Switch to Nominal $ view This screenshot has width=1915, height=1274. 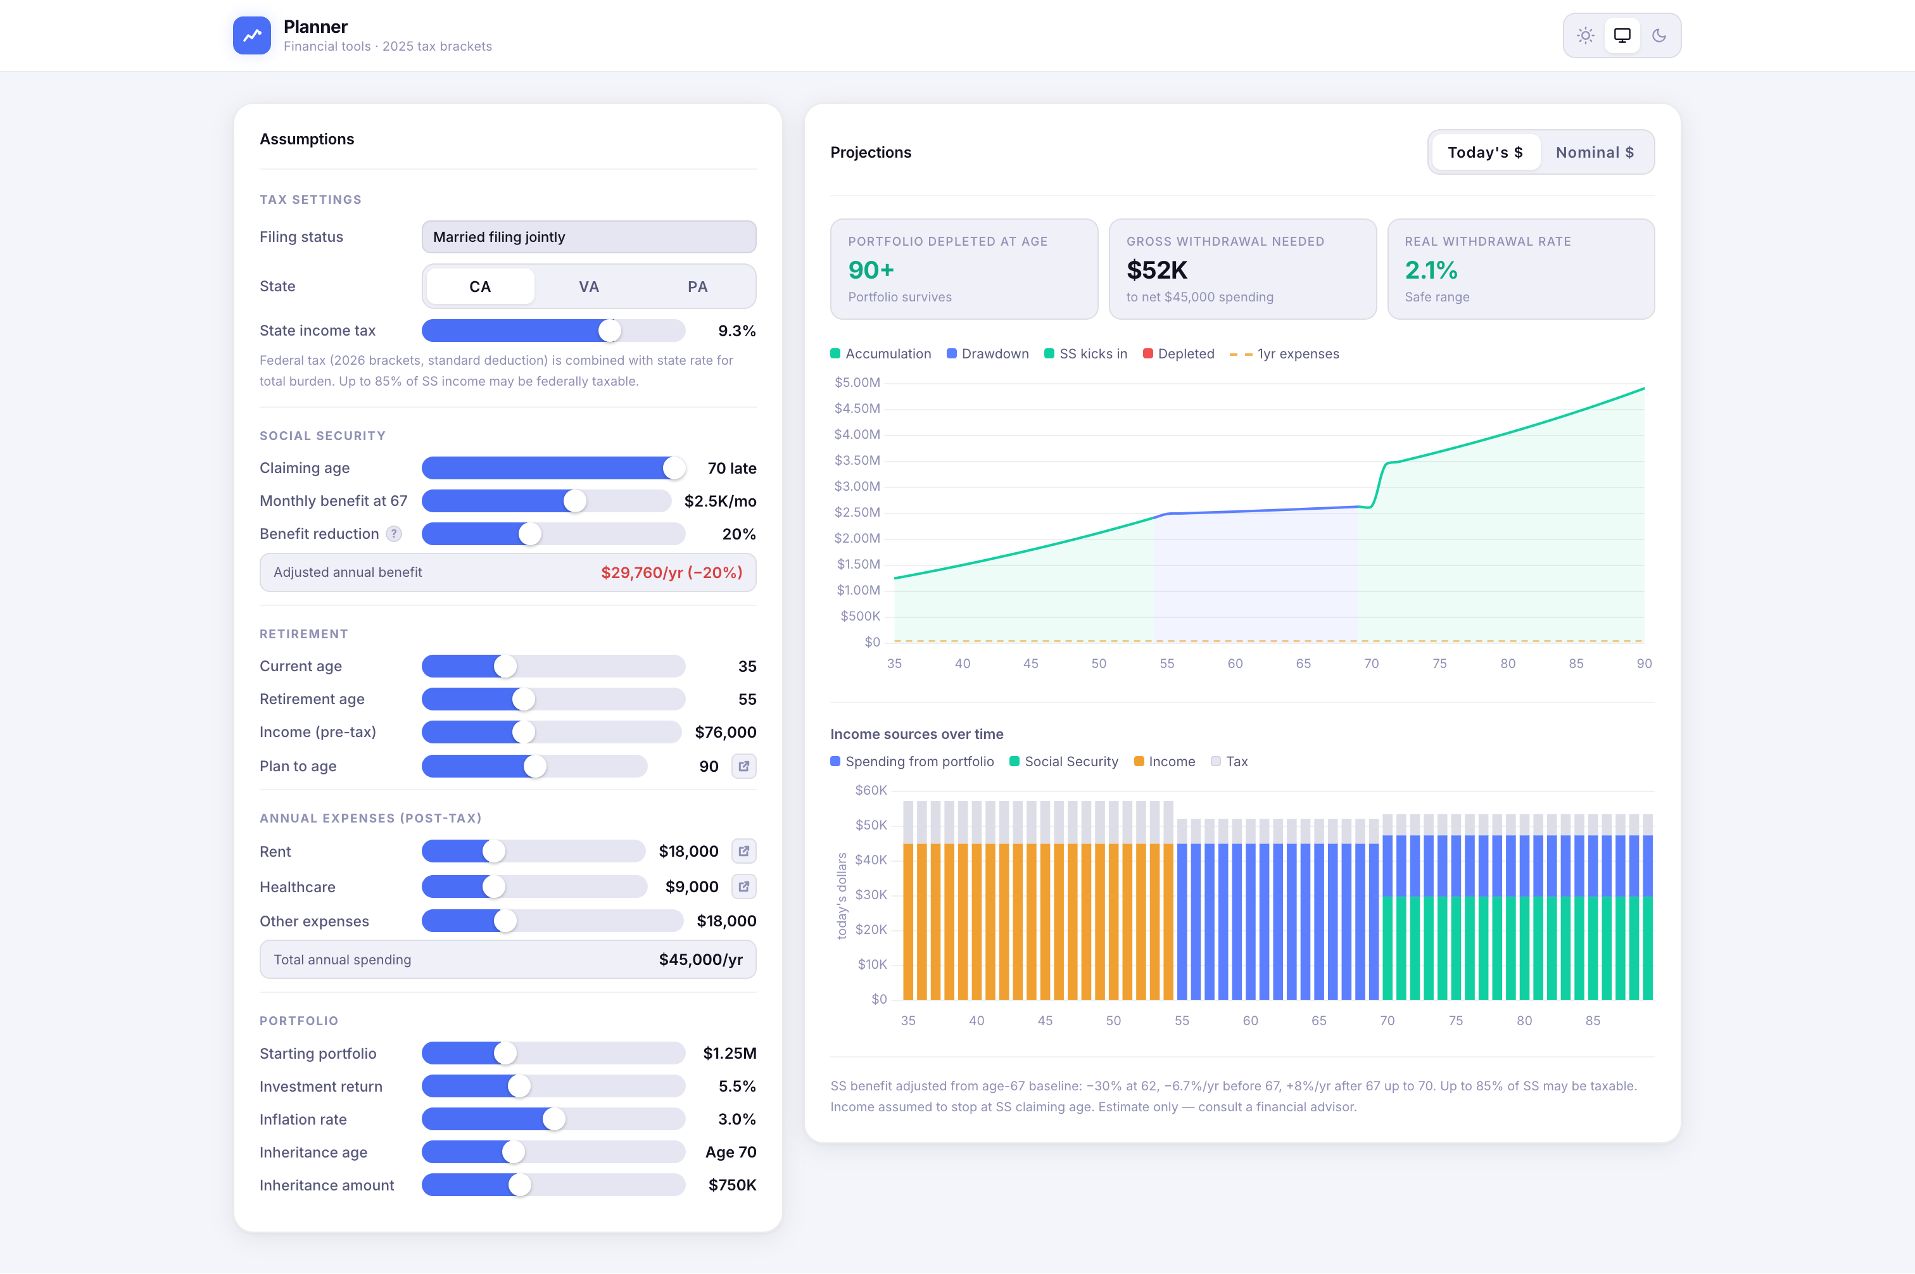(x=1594, y=153)
